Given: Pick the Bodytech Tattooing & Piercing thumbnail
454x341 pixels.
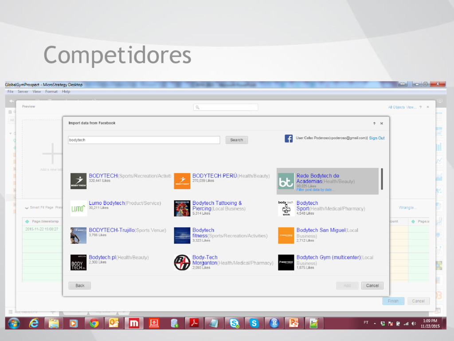Looking at the screenshot, I should click(182, 208).
